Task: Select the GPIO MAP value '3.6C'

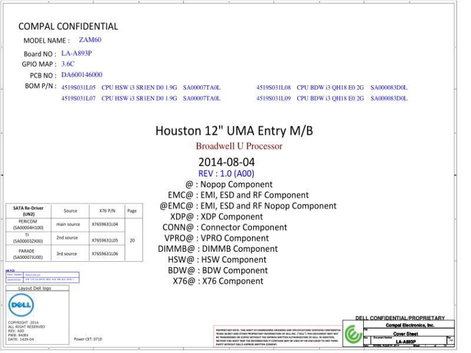Action: (68, 64)
